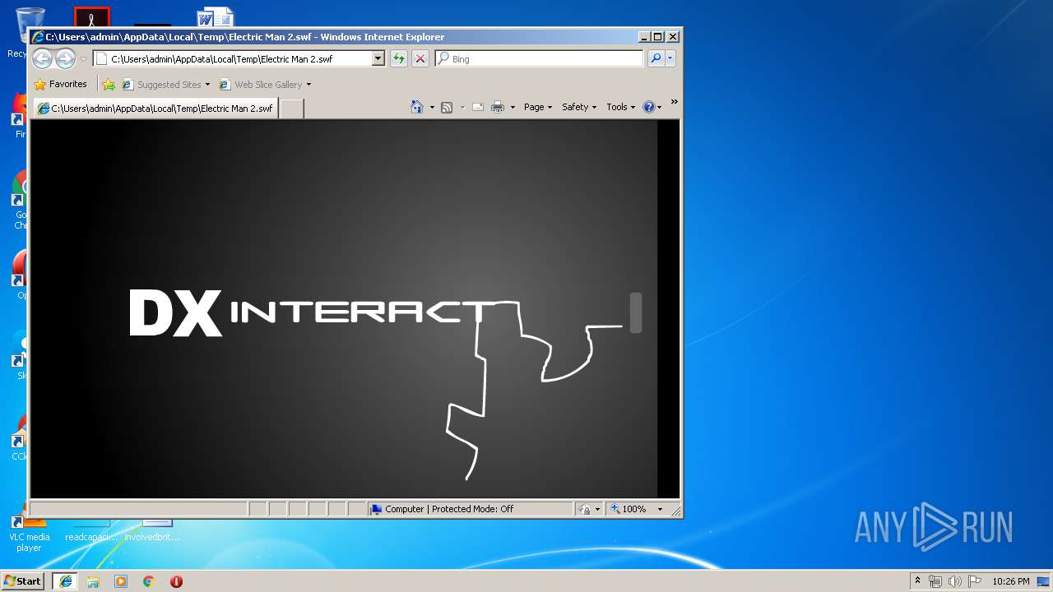Show more command bar items chevron
The width and height of the screenshot is (1053, 592).
[x=674, y=103]
